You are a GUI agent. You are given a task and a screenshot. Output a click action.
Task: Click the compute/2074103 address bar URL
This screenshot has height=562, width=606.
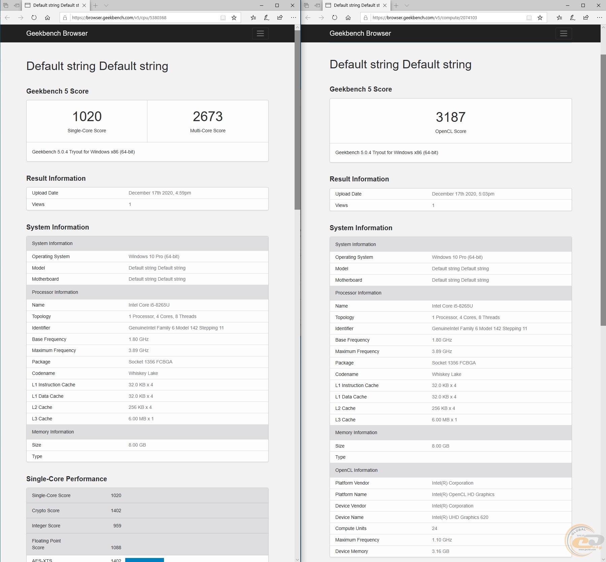point(425,17)
